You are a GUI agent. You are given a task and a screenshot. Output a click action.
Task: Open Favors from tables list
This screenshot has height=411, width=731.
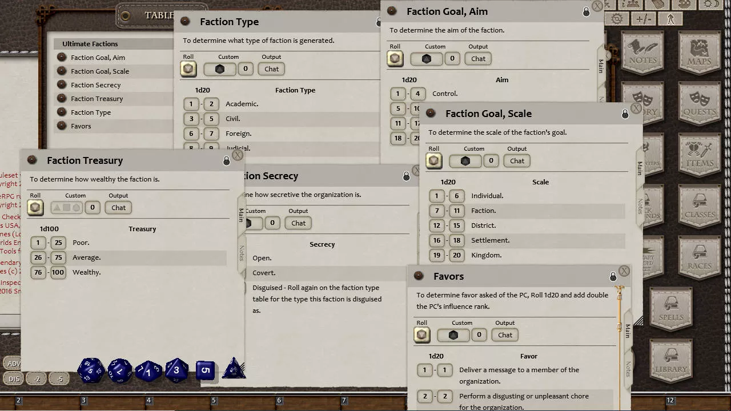click(x=81, y=126)
